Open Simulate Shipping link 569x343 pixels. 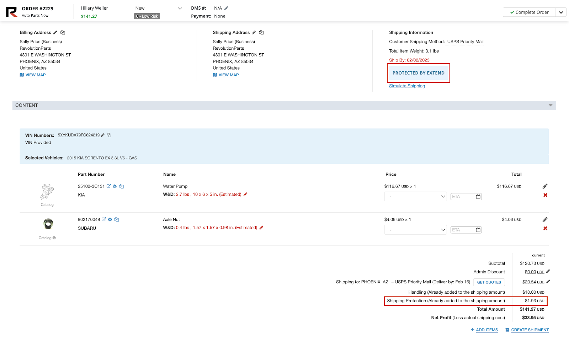pos(407,86)
